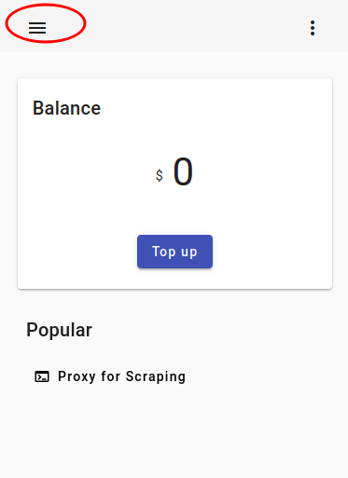This screenshot has width=348, height=478.
Task: Click the gray top app bar
Action: (x=174, y=26)
